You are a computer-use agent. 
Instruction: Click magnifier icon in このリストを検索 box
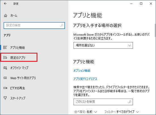tap(130, 102)
